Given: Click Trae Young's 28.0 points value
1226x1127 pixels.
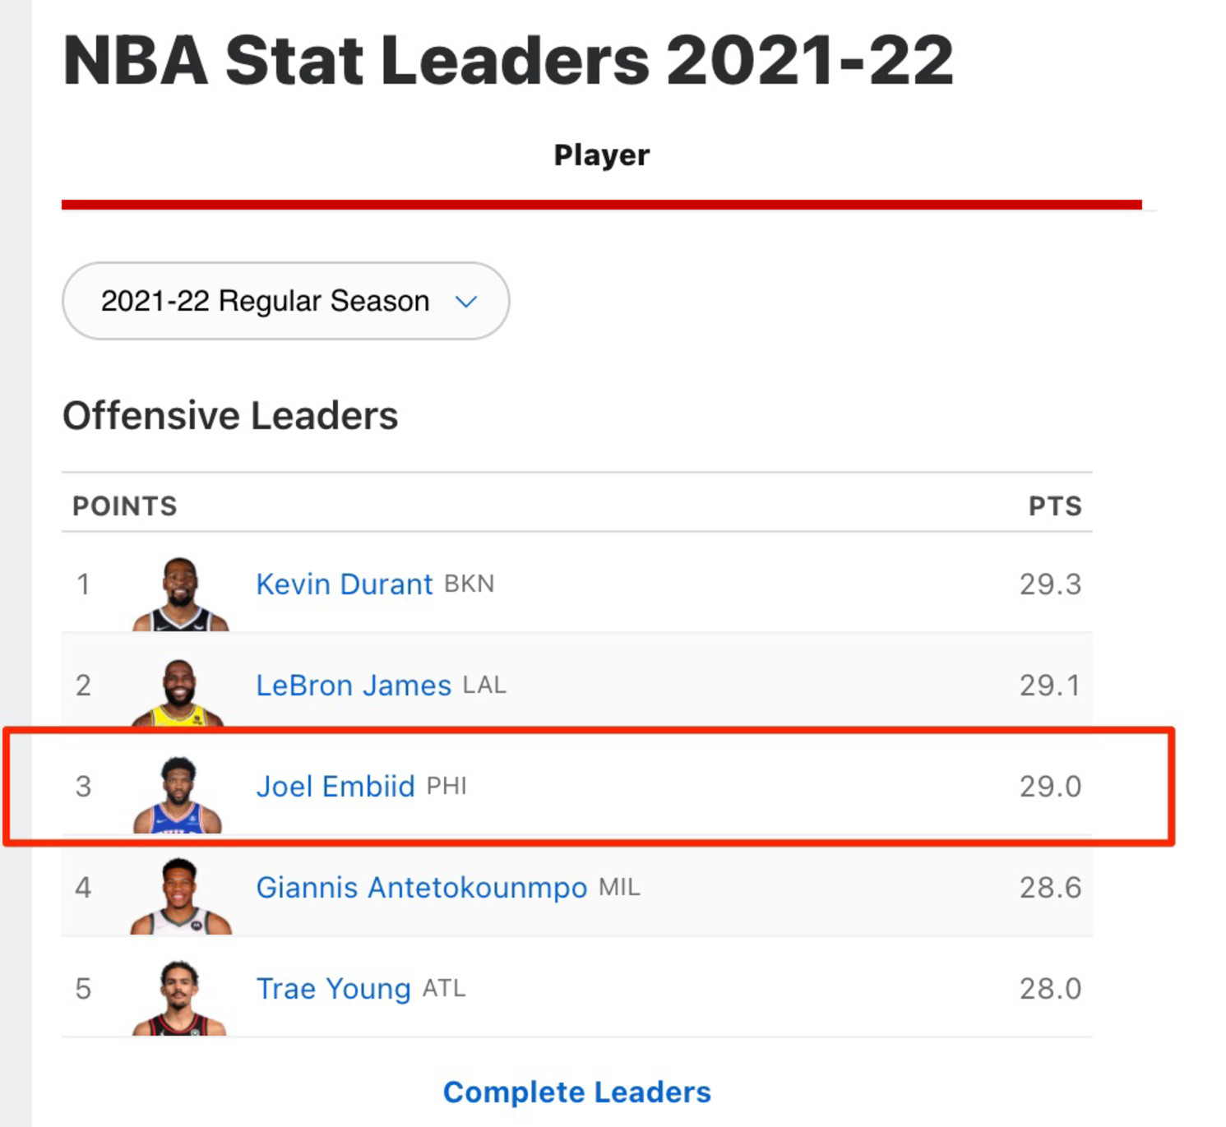Looking at the screenshot, I should [x=1050, y=988].
